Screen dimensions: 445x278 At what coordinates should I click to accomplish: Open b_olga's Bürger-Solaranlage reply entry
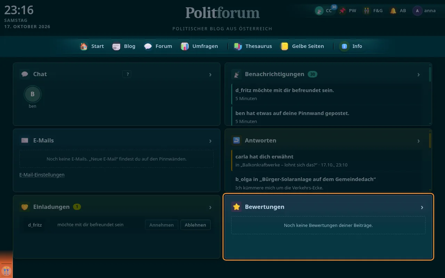(x=327, y=182)
